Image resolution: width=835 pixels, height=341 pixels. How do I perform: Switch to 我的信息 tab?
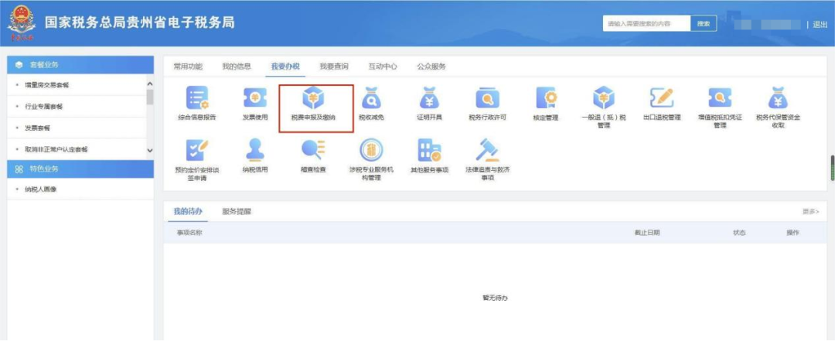coord(237,66)
